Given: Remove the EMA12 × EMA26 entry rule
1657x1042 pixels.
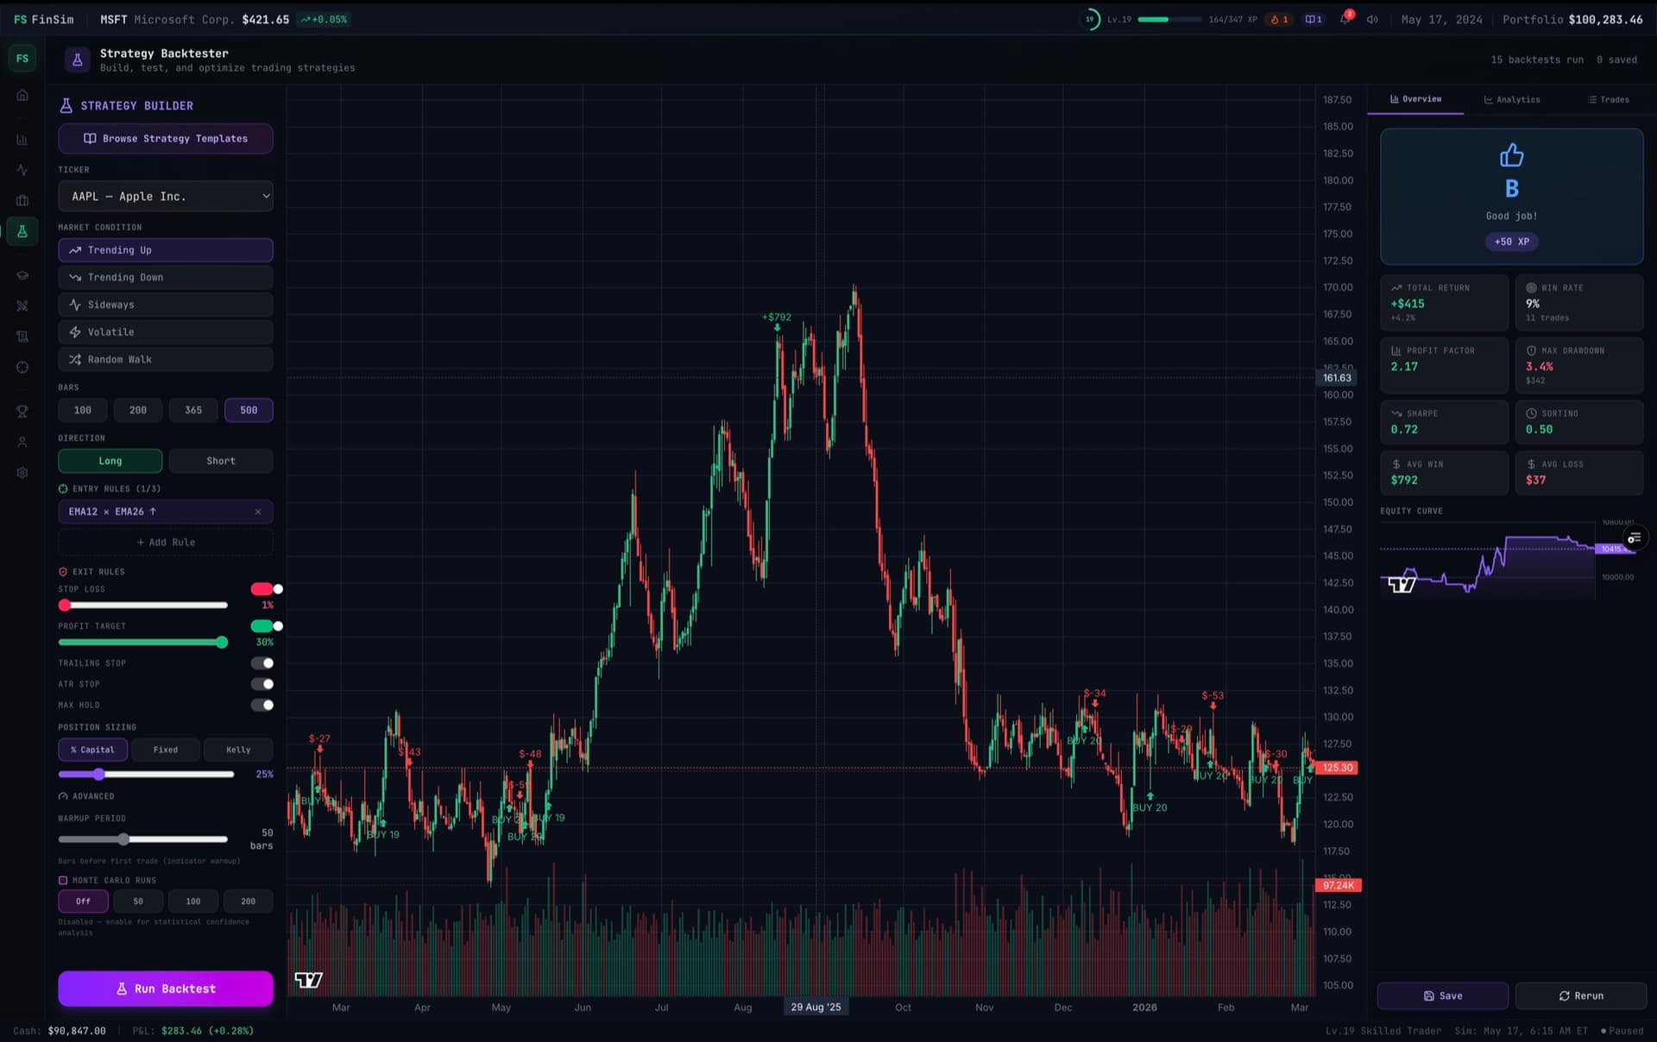Looking at the screenshot, I should (258, 512).
